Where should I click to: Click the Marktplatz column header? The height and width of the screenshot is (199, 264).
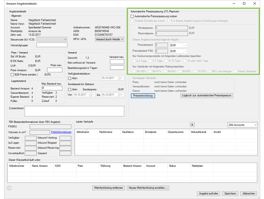197,166
